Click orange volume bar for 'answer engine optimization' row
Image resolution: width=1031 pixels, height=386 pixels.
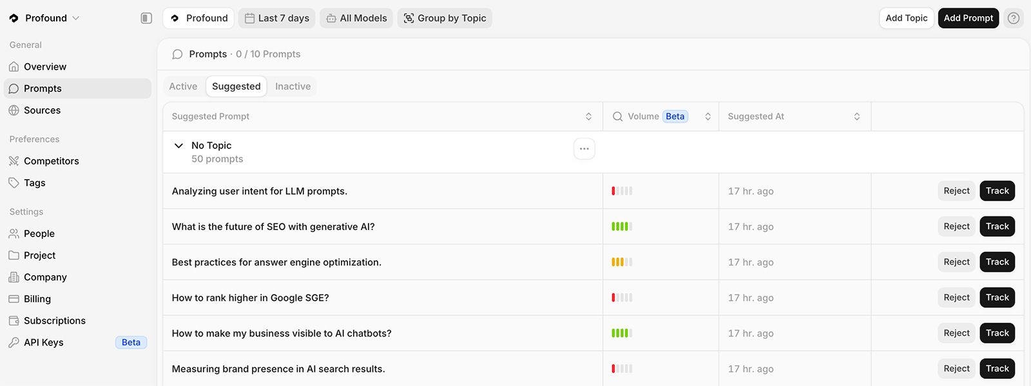tap(622, 262)
